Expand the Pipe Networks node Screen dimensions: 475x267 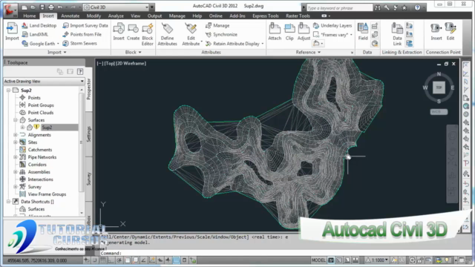tap(16, 156)
